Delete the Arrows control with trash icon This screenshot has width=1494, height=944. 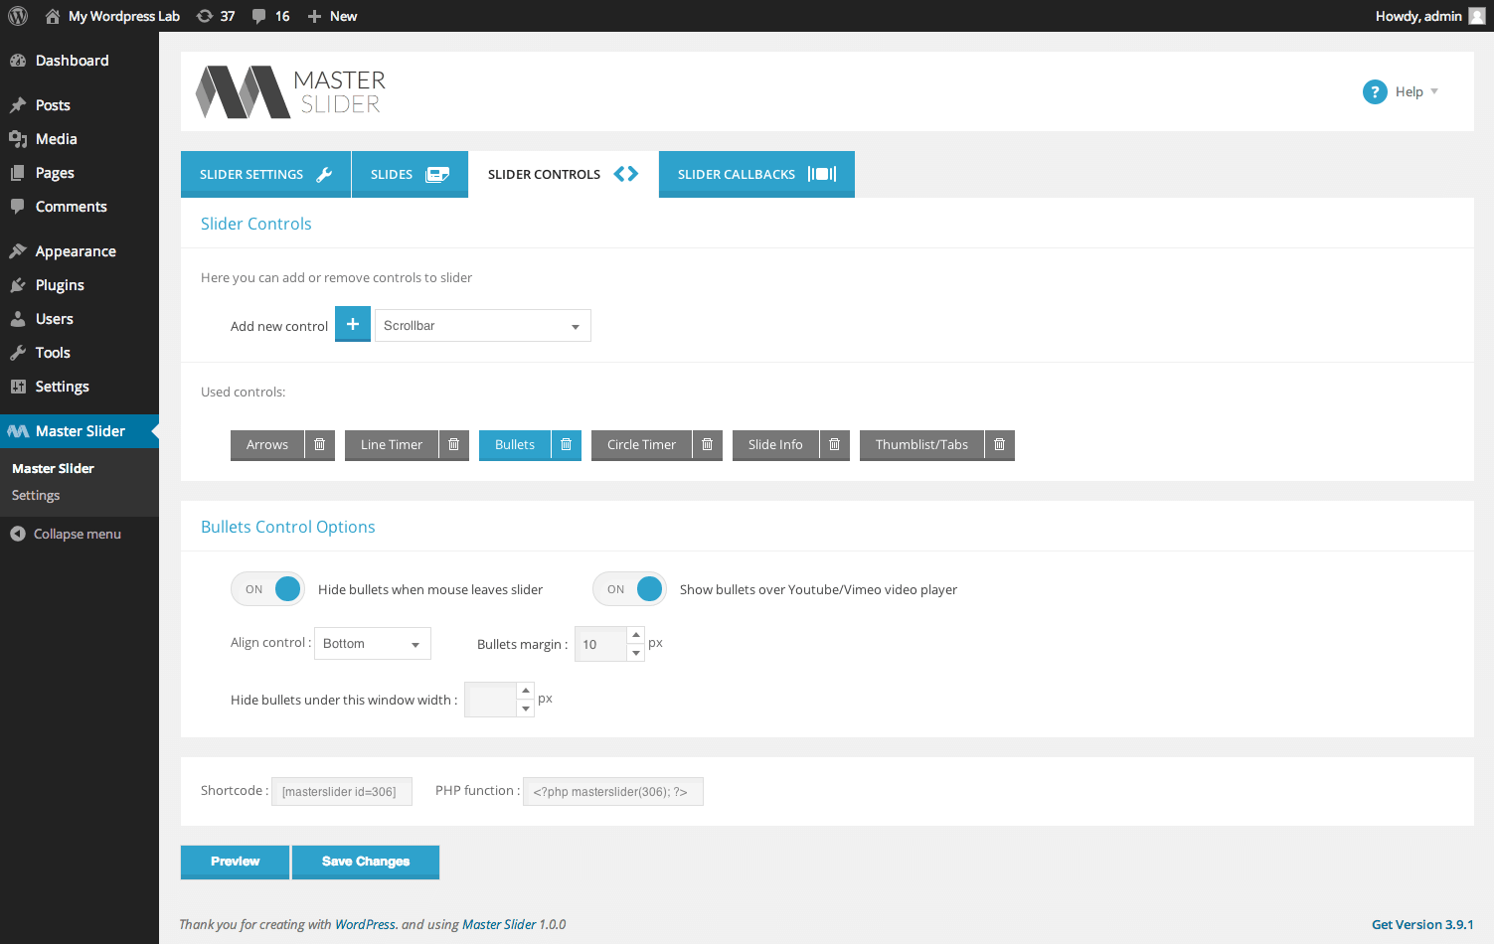coord(320,445)
